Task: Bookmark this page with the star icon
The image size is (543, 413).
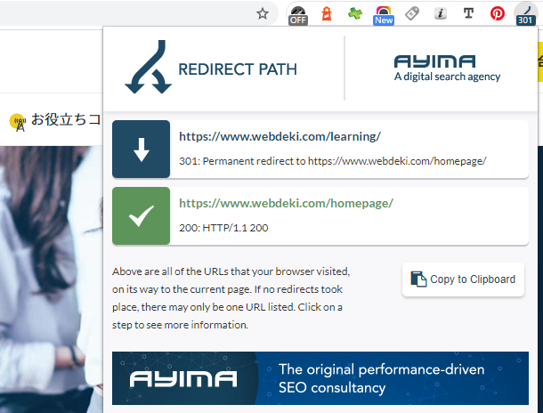Action: click(263, 14)
